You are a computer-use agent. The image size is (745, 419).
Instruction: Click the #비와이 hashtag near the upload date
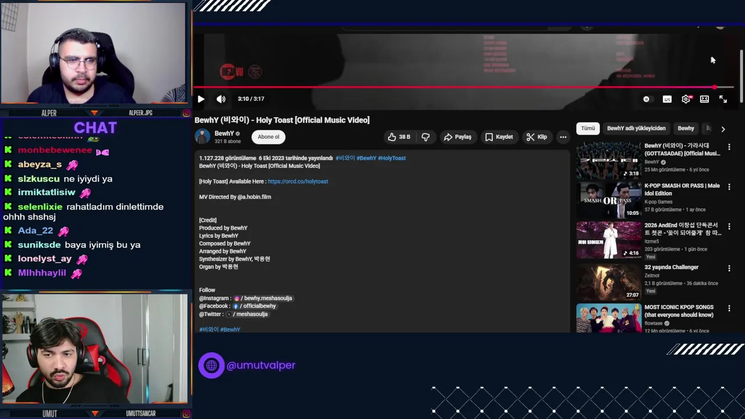point(345,158)
